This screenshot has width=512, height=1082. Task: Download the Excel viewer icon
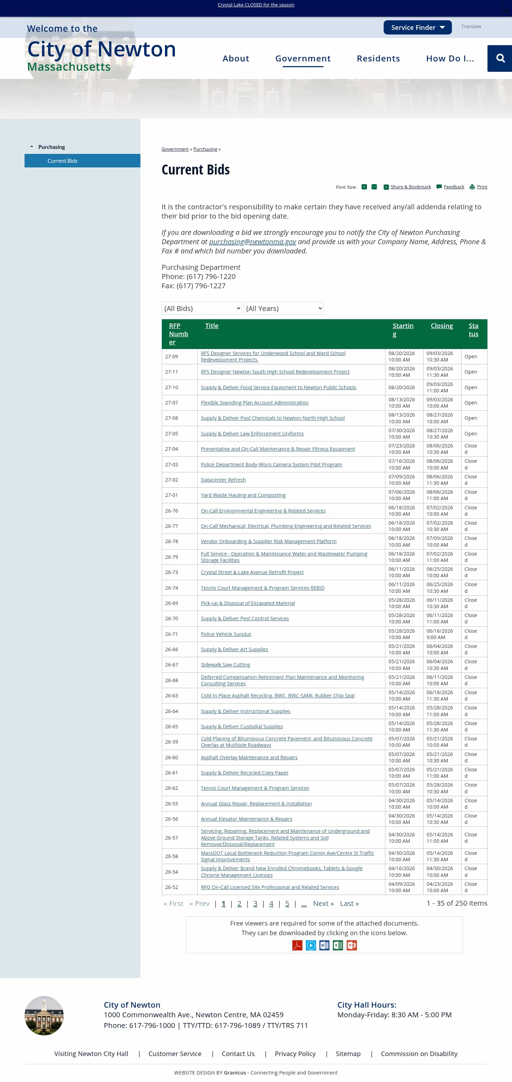tap(338, 945)
